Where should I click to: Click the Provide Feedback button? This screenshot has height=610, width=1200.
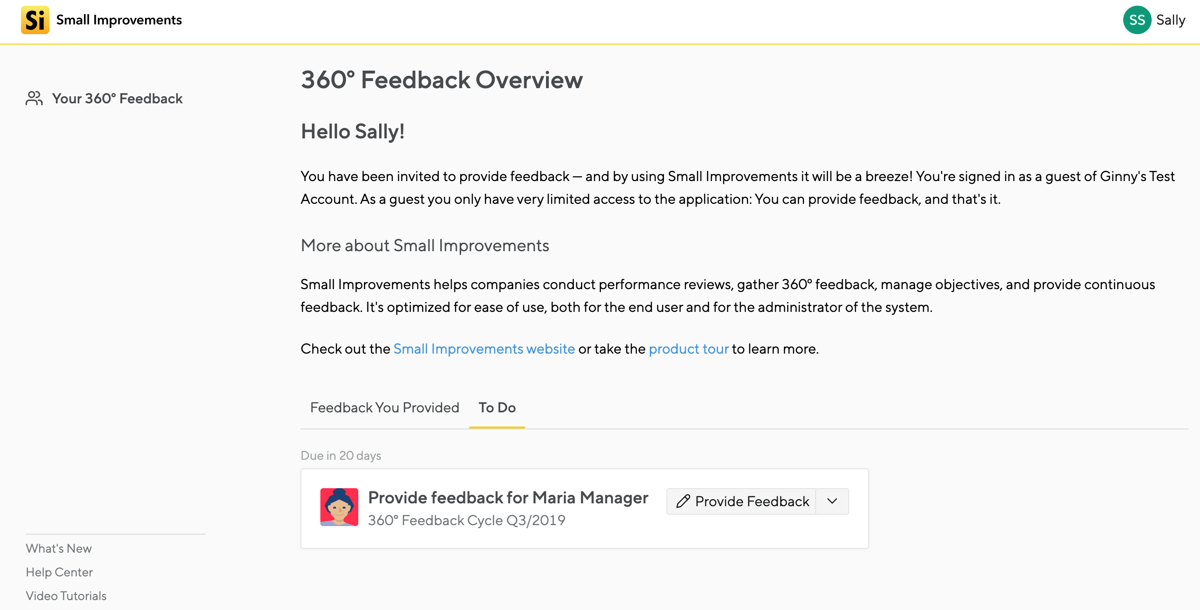tap(741, 501)
